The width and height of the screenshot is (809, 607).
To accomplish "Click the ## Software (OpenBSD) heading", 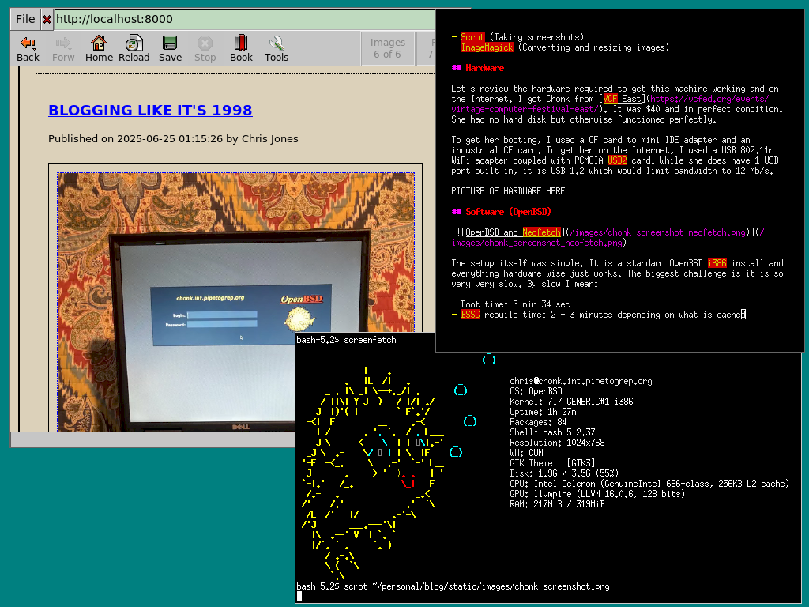I will tap(502, 212).
